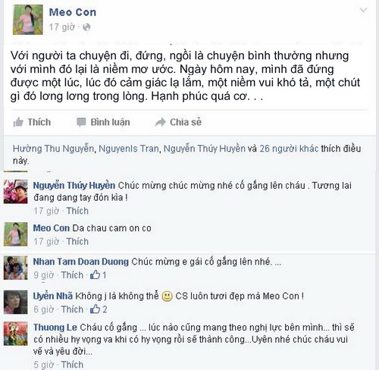Open Hường Thu Nguyễn in likes list

[53, 149]
